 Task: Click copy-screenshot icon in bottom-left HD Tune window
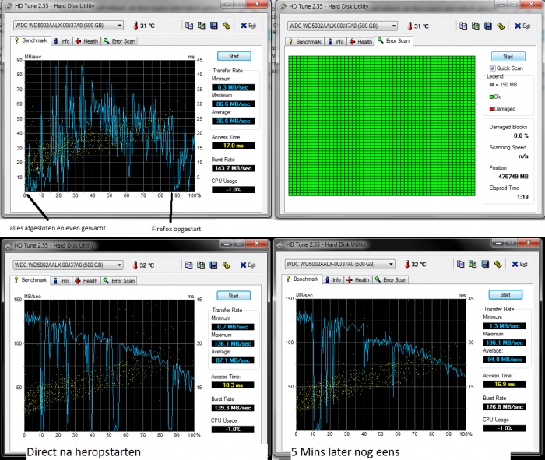coord(201,265)
